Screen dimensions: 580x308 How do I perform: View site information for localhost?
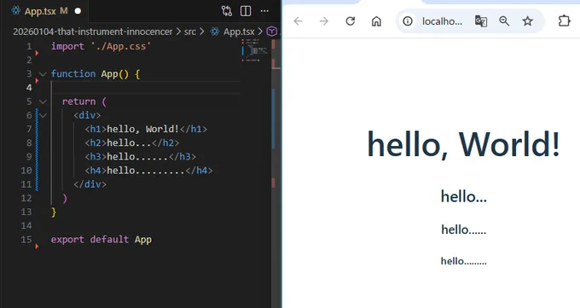pos(408,21)
